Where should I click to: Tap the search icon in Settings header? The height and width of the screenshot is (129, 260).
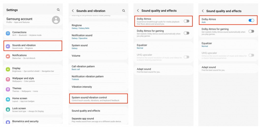58,10
